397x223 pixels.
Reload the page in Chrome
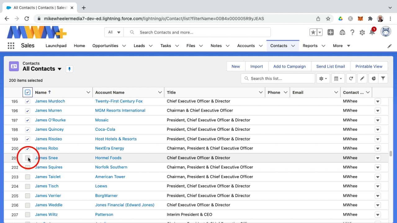tap(27, 19)
